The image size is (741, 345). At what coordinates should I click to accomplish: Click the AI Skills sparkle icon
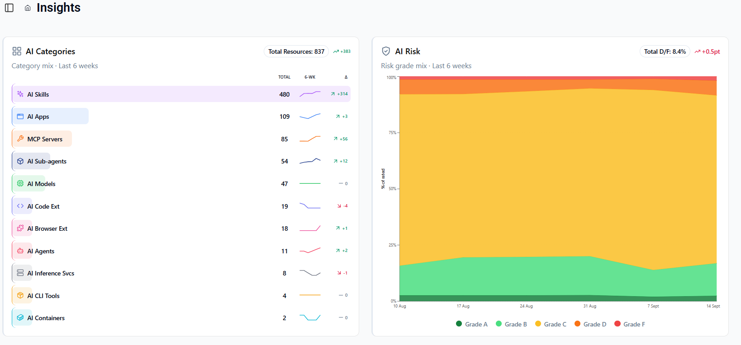(x=20, y=94)
